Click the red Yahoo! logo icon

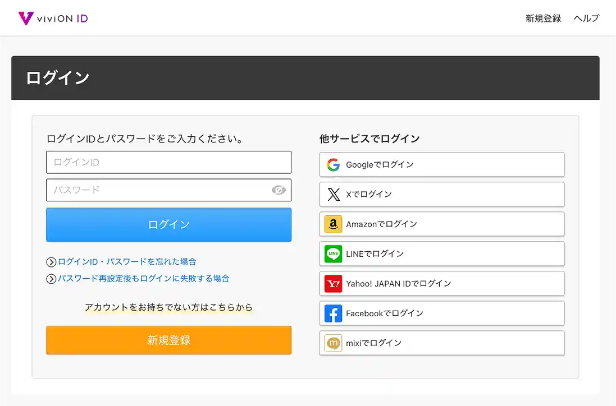(x=333, y=284)
